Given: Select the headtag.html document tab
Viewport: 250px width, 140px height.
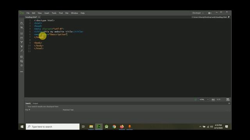Looking at the screenshot, I should tap(31, 17).
